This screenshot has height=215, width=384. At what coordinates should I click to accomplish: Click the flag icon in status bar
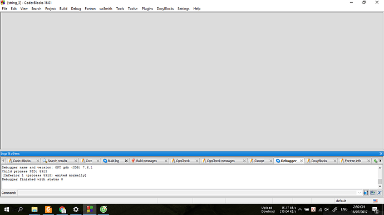tap(375, 201)
